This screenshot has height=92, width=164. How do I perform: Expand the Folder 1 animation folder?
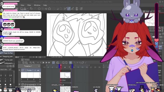click(x=25, y=71)
